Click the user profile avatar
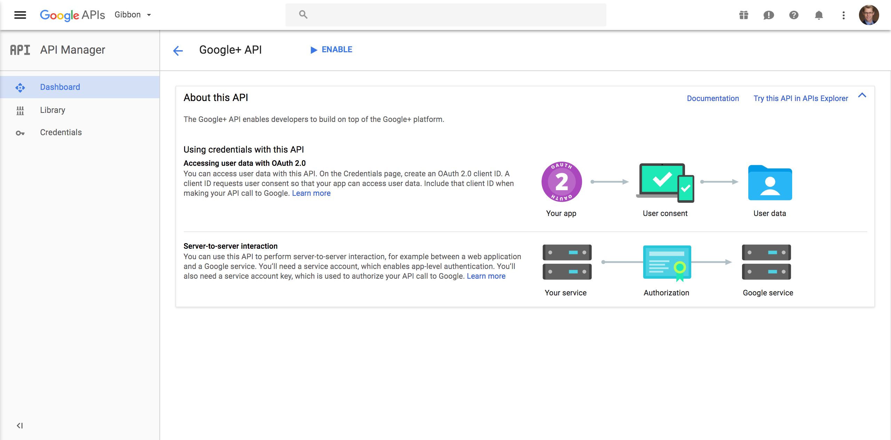 click(x=869, y=15)
